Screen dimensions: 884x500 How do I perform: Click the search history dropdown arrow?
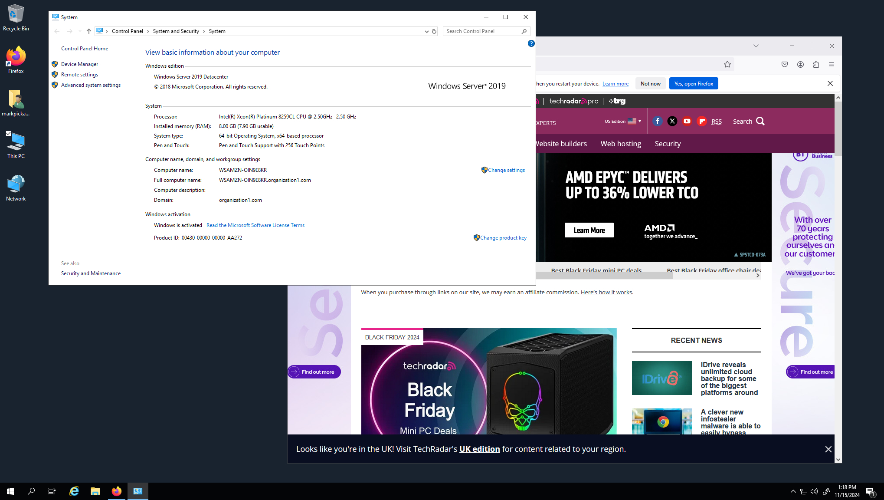424,31
